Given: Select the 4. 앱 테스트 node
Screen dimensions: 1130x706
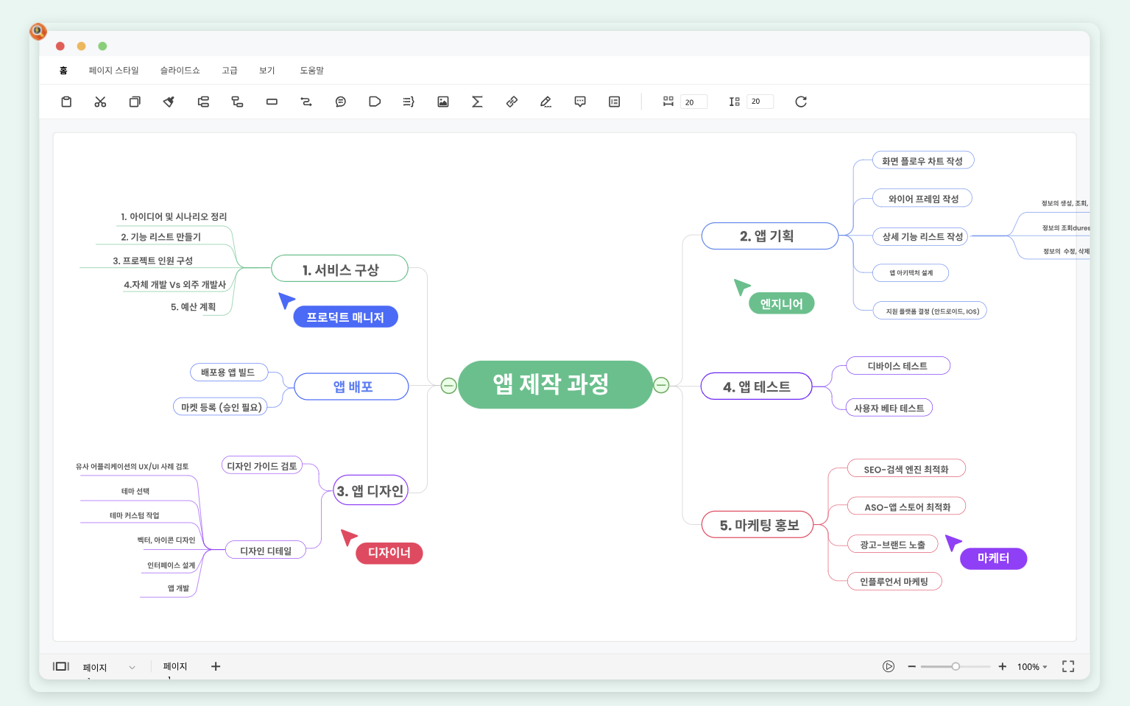Looking at the screenshot, I should [x=757, y=386].
